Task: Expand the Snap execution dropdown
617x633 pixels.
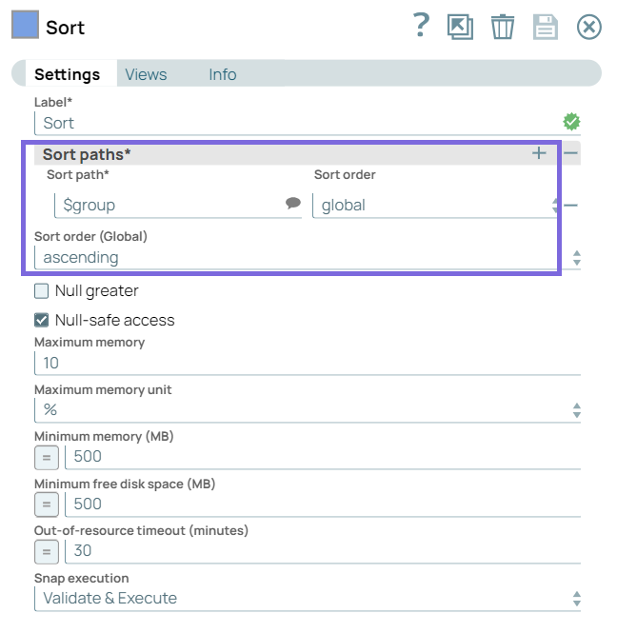Action: coord(305,599)
